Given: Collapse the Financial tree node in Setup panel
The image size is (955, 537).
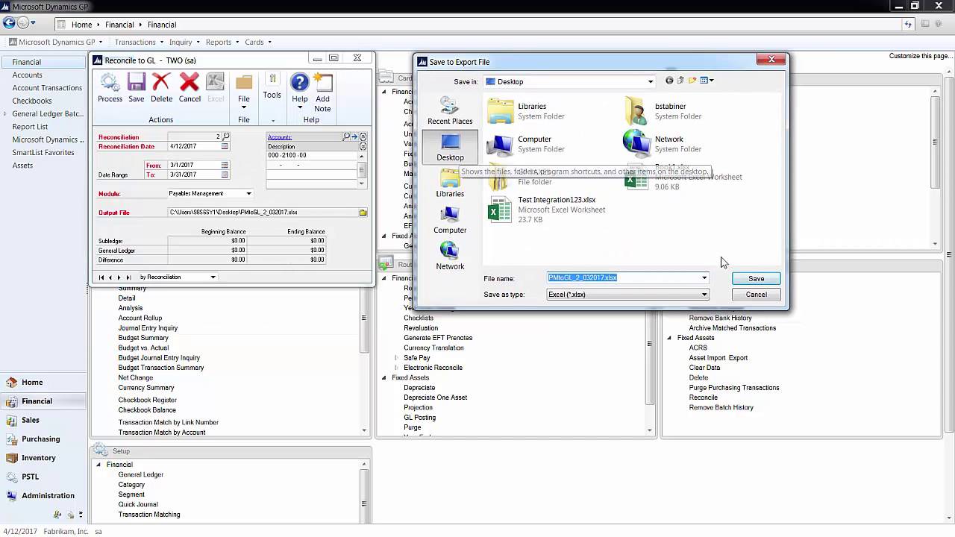Looking at the screenshot, I should [98, 465].
